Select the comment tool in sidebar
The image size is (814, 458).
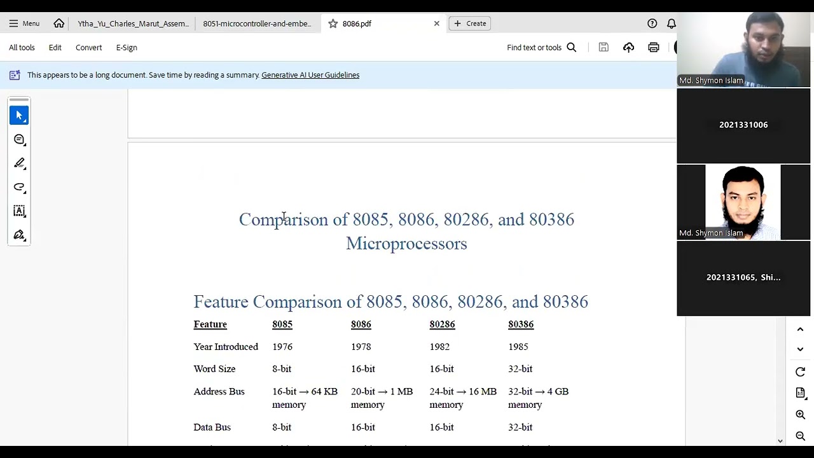tap(19, 139)
